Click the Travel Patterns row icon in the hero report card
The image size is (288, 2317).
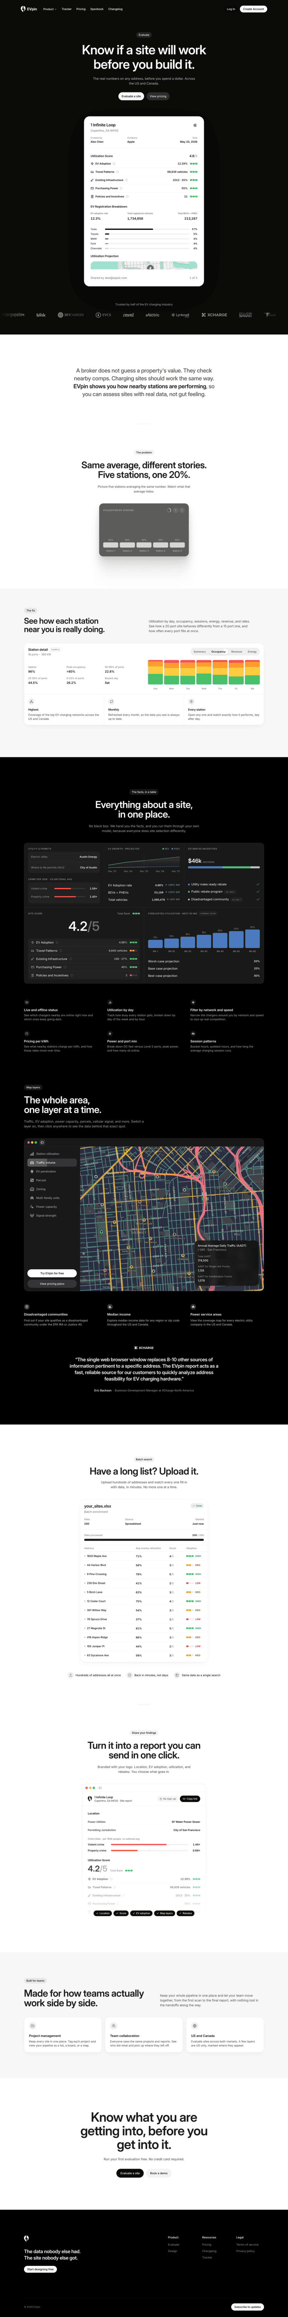pos(92,172)
